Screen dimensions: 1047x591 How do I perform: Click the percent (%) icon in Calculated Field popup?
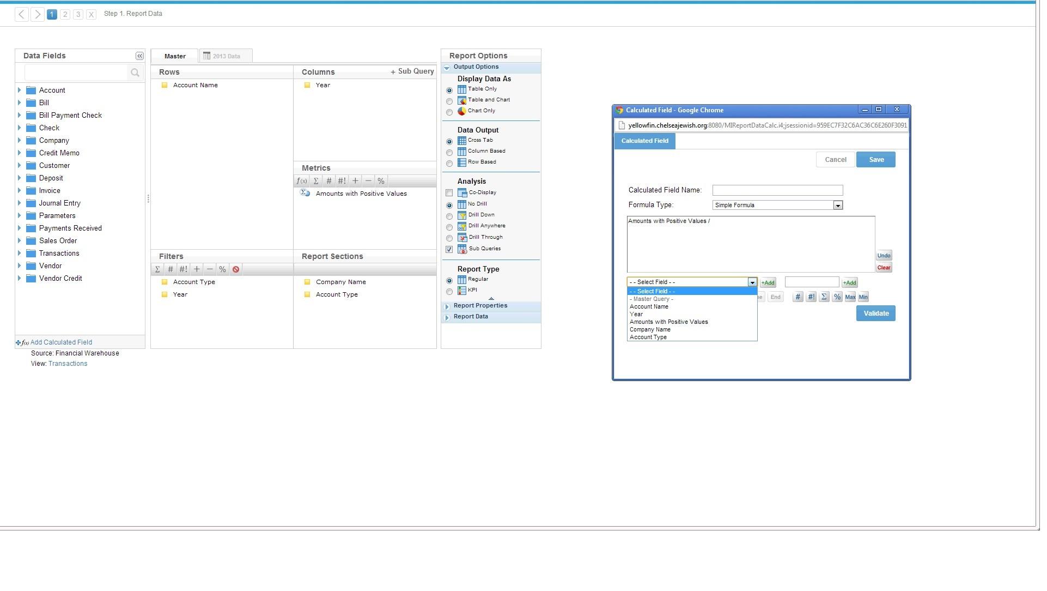click(x=837, y=297)
